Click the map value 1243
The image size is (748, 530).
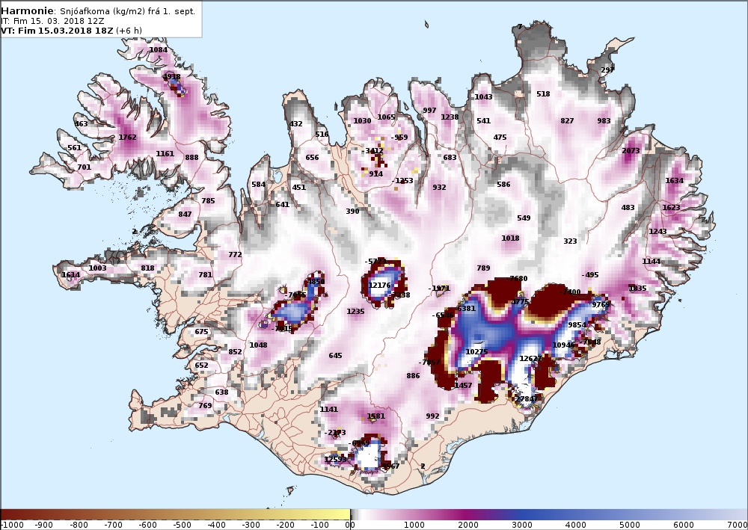(x=657, y=231)
